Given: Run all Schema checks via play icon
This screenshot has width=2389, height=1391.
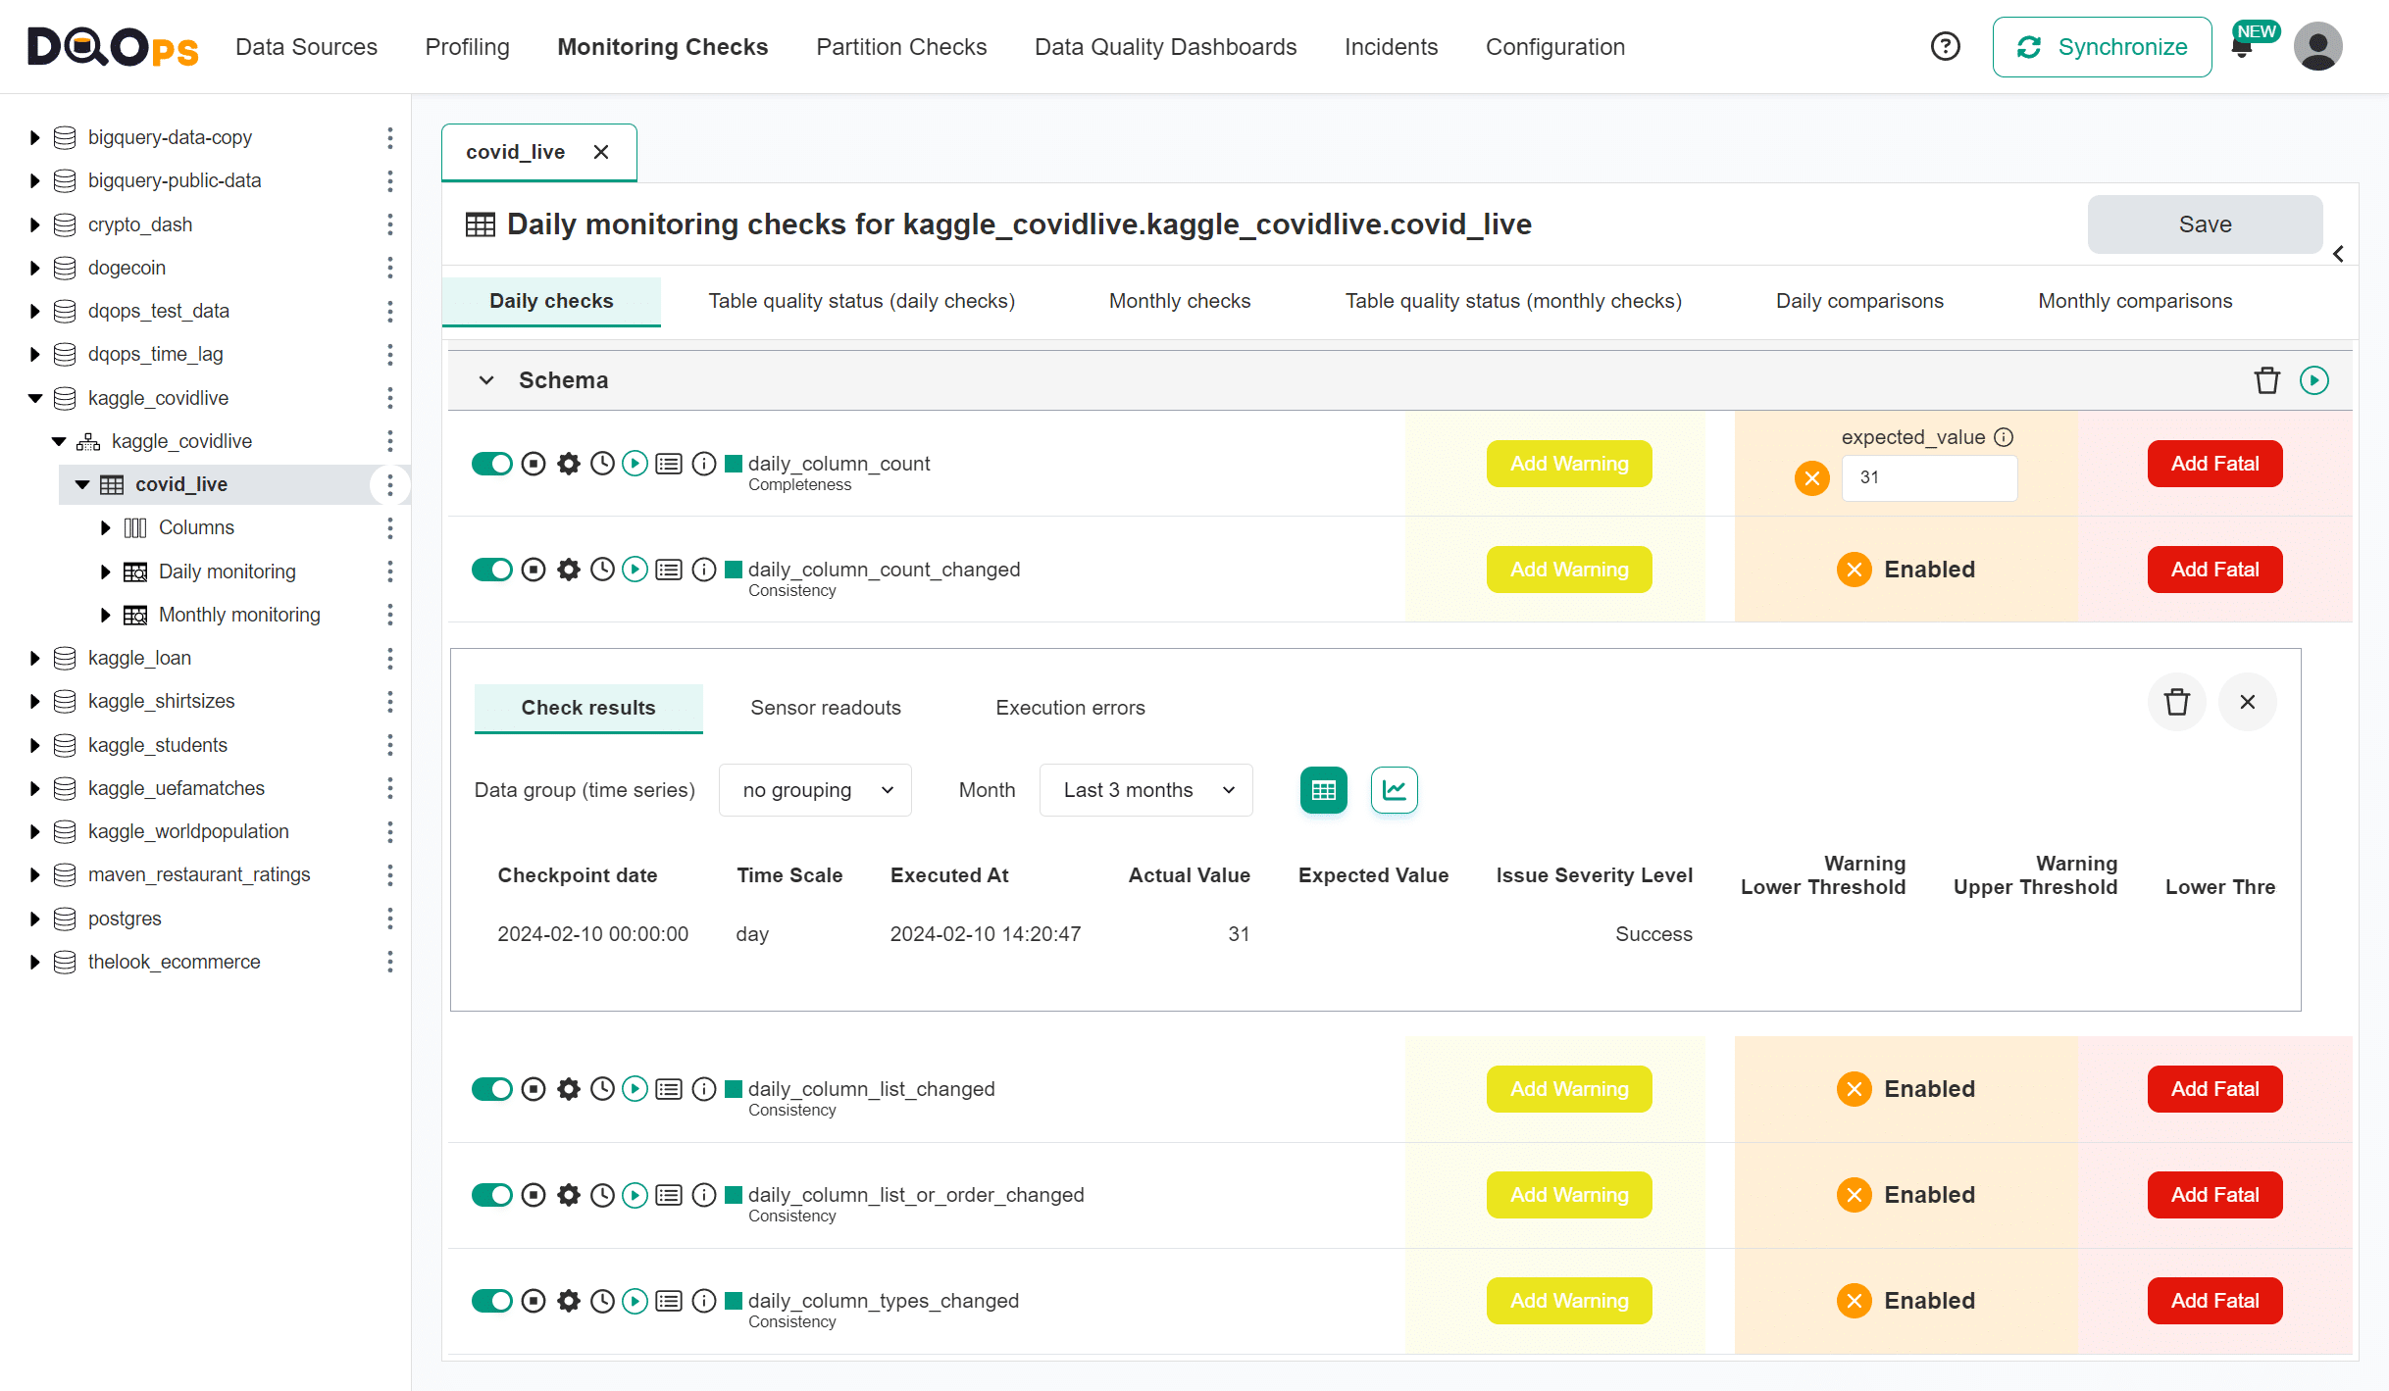Looking at the screenshot, I should coord(2314,380).
